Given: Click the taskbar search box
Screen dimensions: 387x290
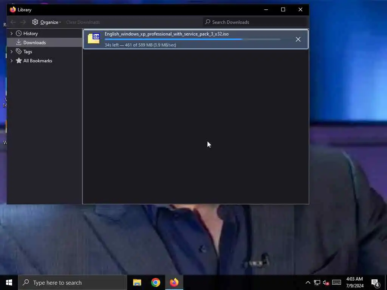Looking at the screenshot, I should (x=73, y=282).
